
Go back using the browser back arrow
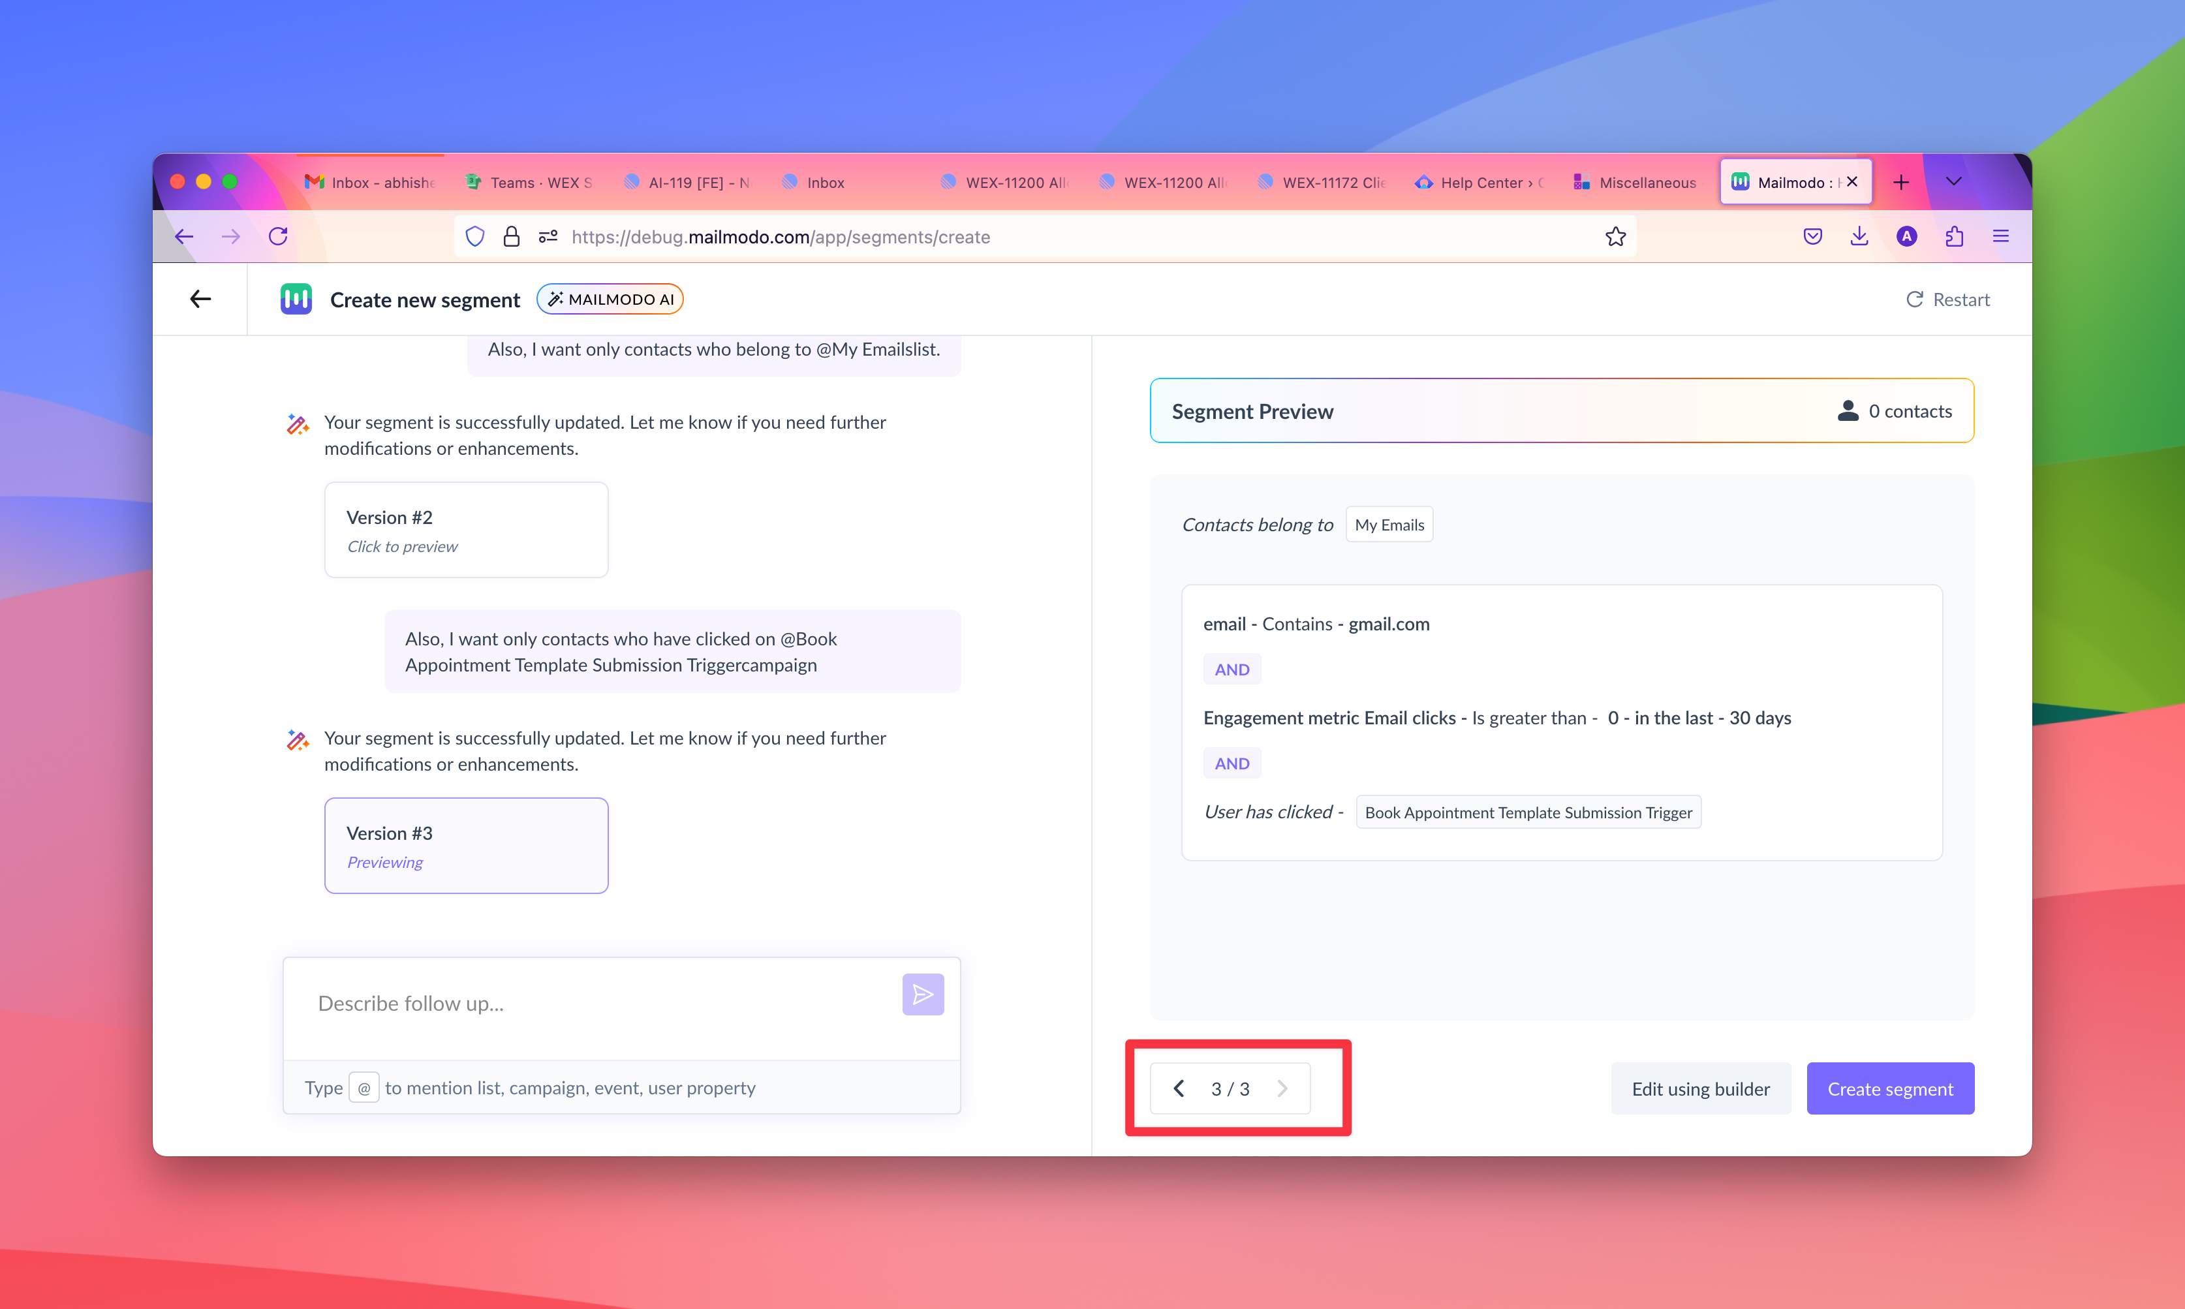point(184,236)
